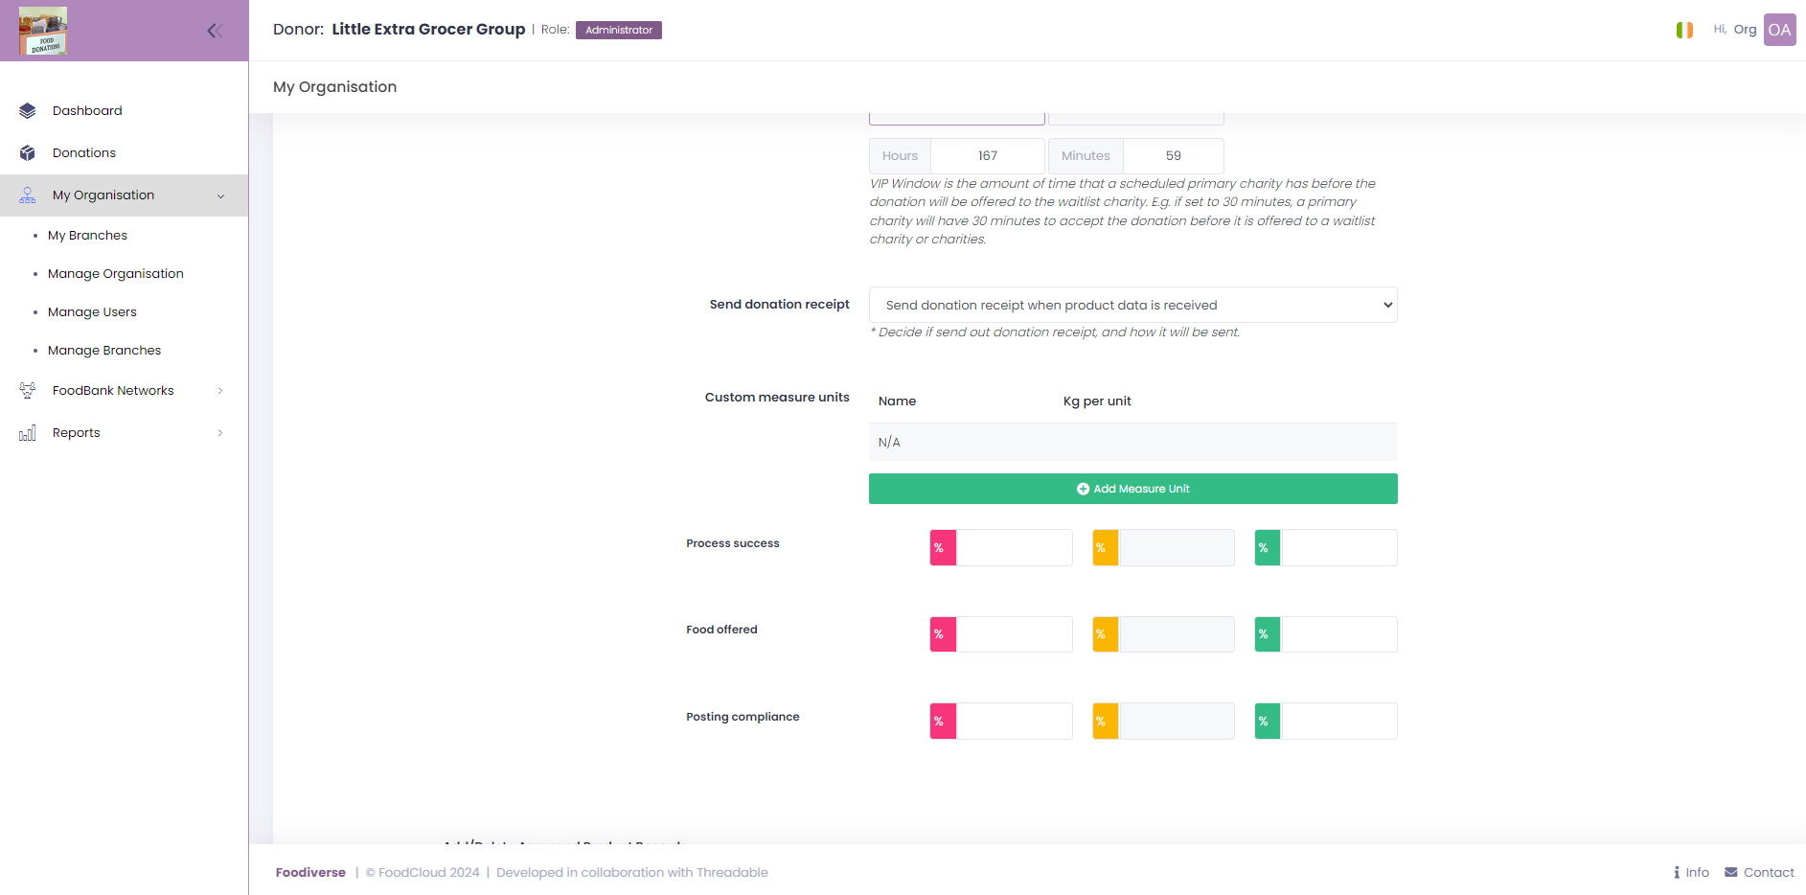Screen dimensions: 1806x895
Task: Click Food offered red percent field
Action: point(1014,634)
